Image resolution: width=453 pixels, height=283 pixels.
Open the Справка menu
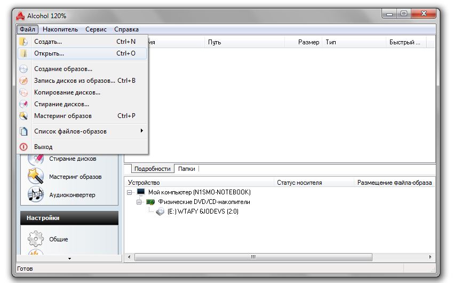click(126, 29)
